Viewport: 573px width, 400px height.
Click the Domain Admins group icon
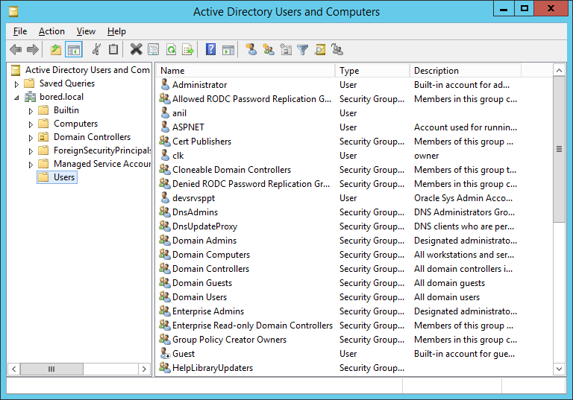click(x=165, y=241)
